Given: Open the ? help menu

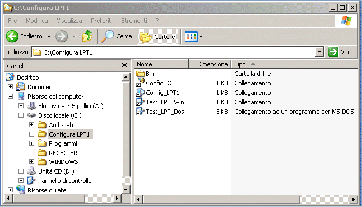Looking at the screenshot, I should pyautogui.click(x=157, y=21).
